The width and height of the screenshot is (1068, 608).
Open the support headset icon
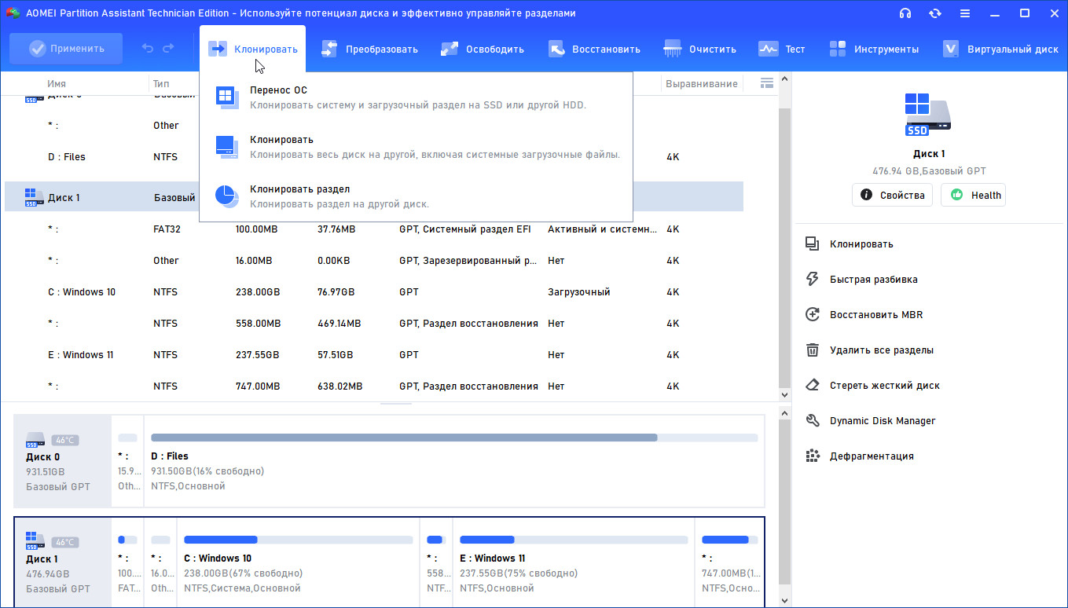[905, 13]
